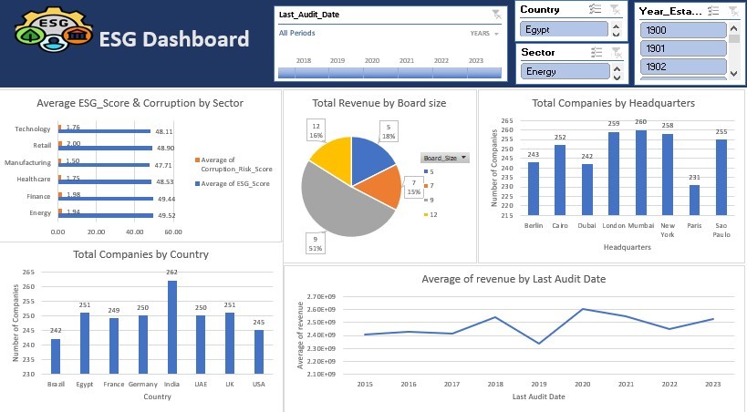Open the YEARS time level dropdown
This screenshot has width=747, height=412.
point(484,34)
